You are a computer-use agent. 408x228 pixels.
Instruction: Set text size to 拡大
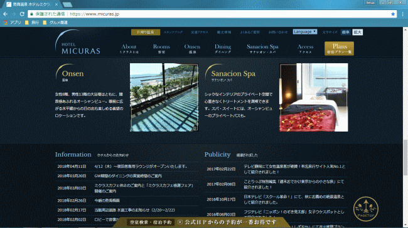[358, 32]
